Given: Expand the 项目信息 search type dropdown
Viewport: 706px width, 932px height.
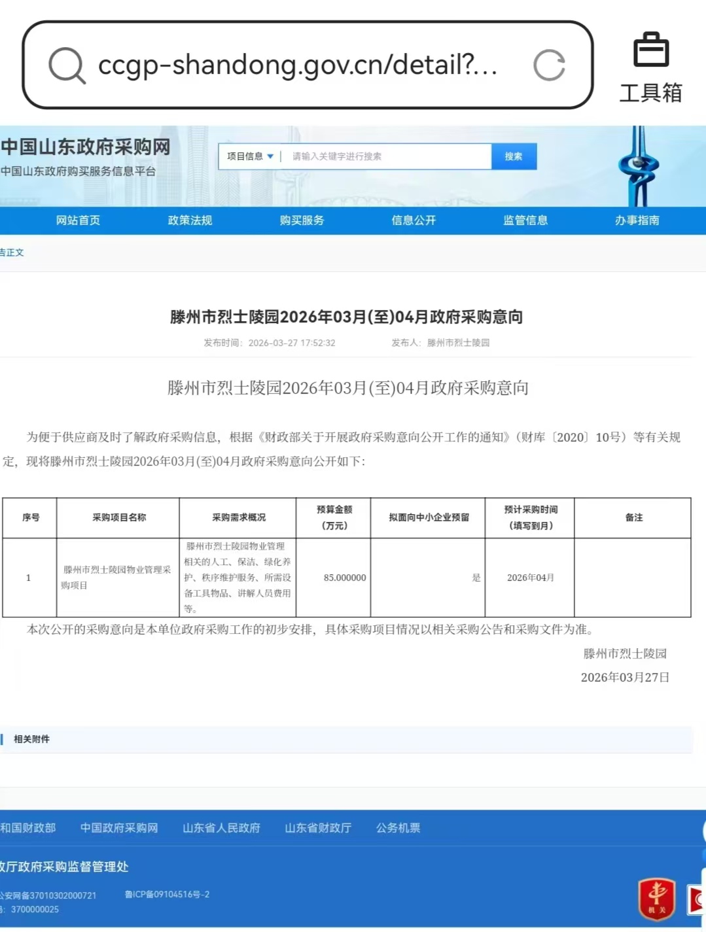Looking at the screenshot, I should point(250,156).
